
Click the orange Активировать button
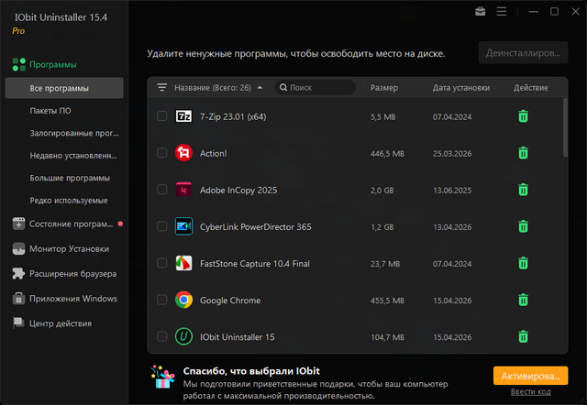[x=530, y=376]
